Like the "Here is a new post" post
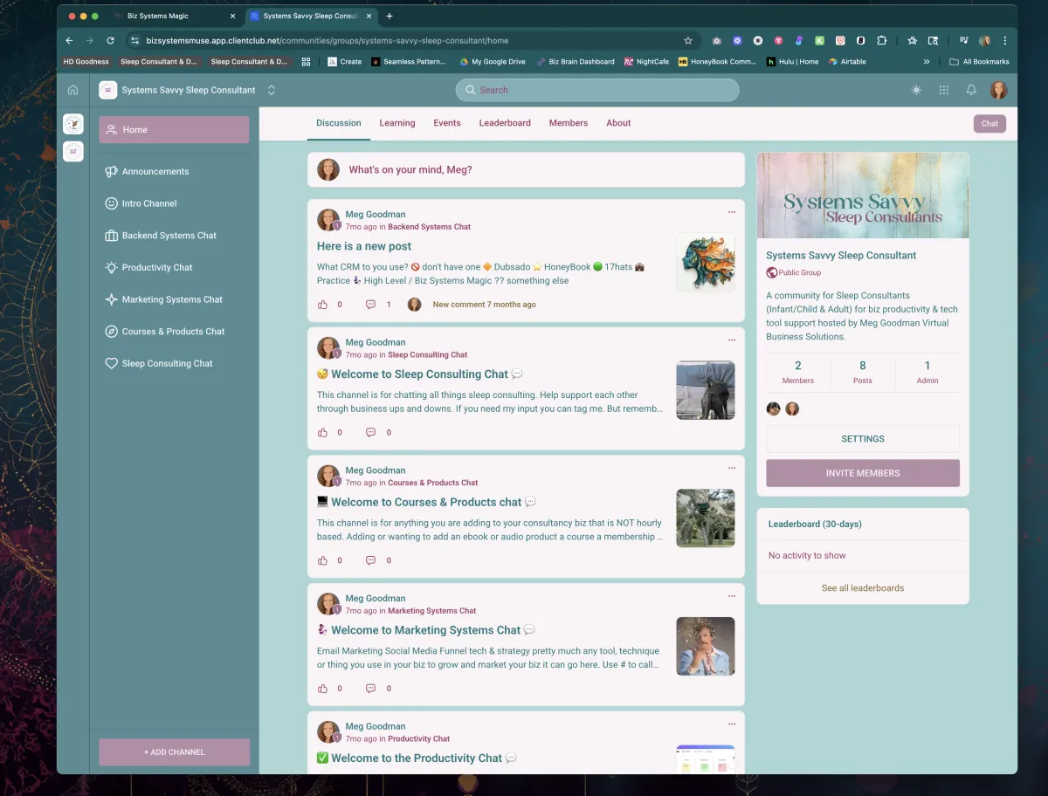 tap(323, 305)
